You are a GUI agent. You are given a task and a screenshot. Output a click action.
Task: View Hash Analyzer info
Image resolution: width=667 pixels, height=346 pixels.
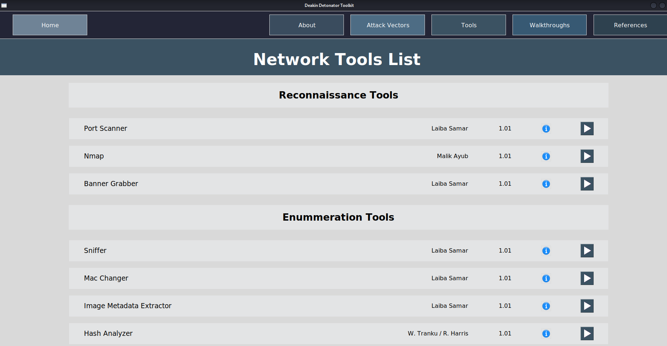[546, 334]
